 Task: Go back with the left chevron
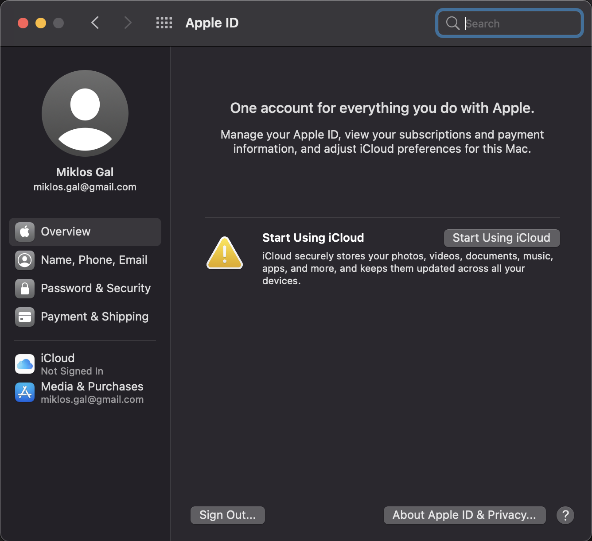click(95, 23)
